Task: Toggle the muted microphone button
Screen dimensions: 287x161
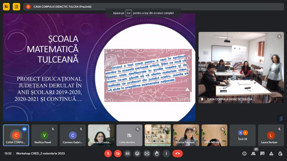Action: tap(108, 153)
